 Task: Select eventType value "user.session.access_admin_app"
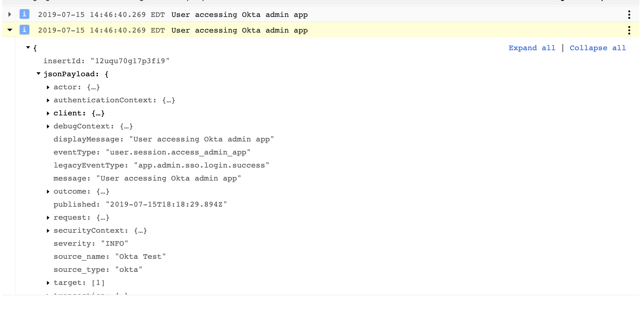[x=178, y=152]
